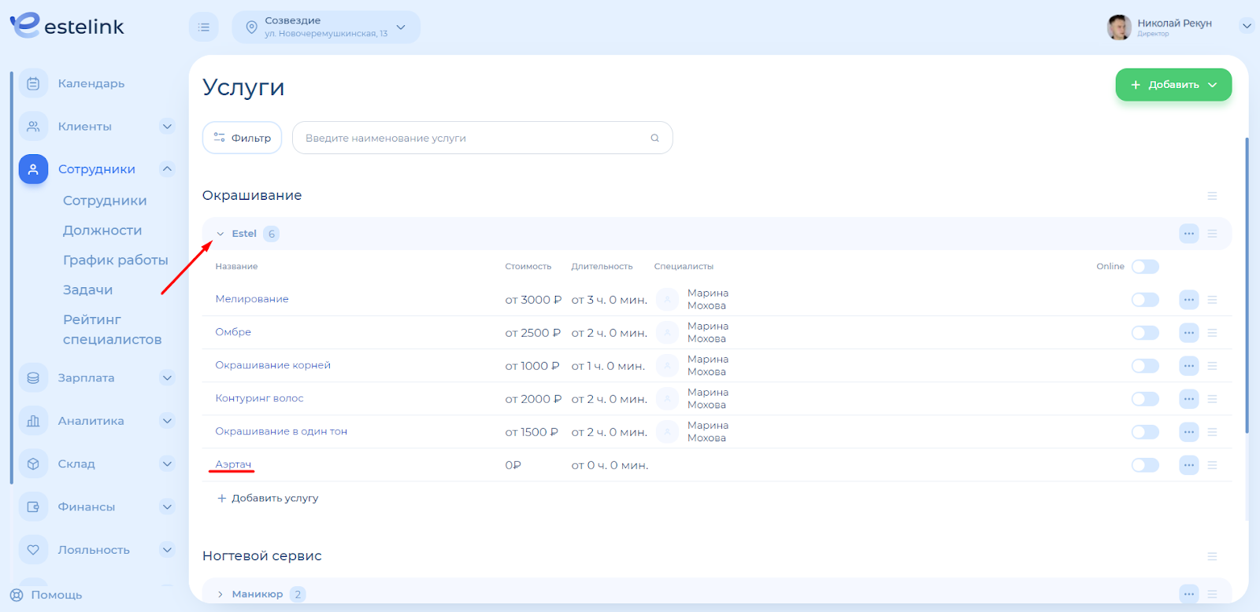The image size is (1260, 612).
Task: Collapse the Estel category chevron
Action: [x=220, y=234]
